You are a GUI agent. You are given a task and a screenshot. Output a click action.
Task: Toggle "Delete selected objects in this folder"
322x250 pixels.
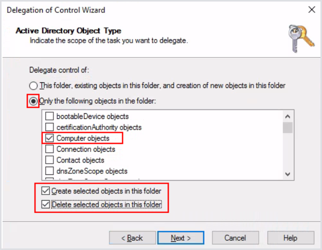46,205
